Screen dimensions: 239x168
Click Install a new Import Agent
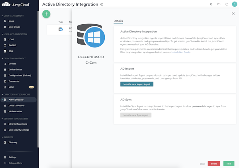click(x=137, y=84)
